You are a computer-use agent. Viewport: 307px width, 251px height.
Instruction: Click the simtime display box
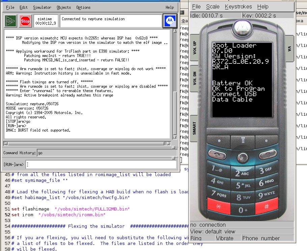[46, 21]
